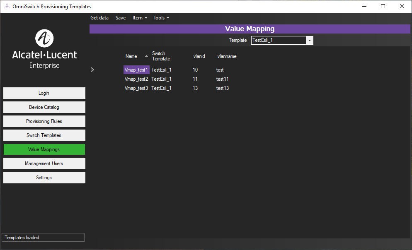Sort by the Name column header

pos(131,56)
